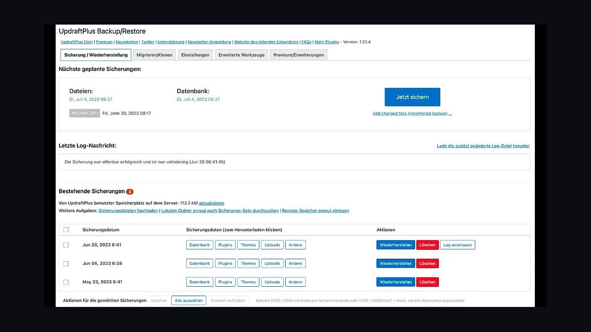
Task: Click the Jetzt sichern button
Action: 412,97
